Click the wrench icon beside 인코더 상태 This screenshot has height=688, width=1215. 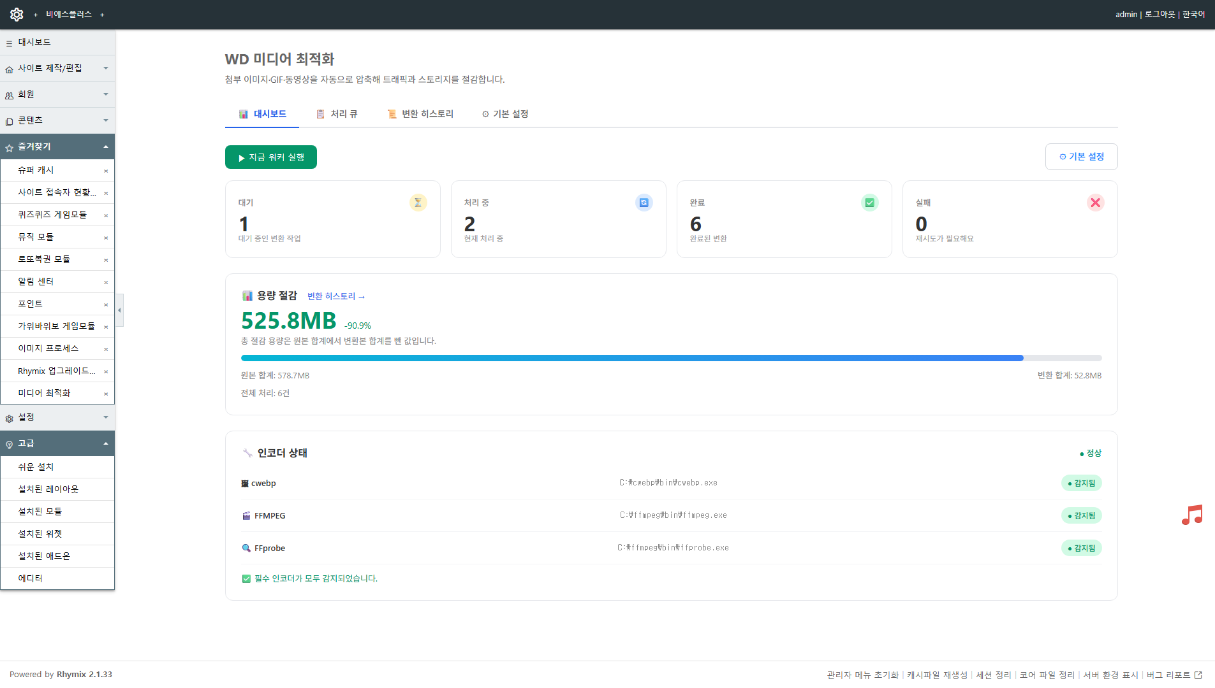click(x=247, y=453)
